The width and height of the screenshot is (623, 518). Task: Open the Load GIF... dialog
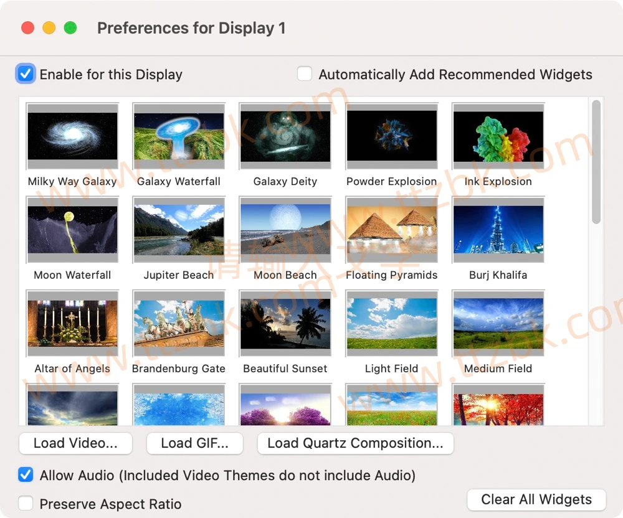pyautogui.click(x=194, y=443)
